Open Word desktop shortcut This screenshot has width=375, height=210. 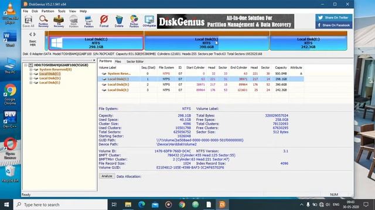tap(10, 39)
